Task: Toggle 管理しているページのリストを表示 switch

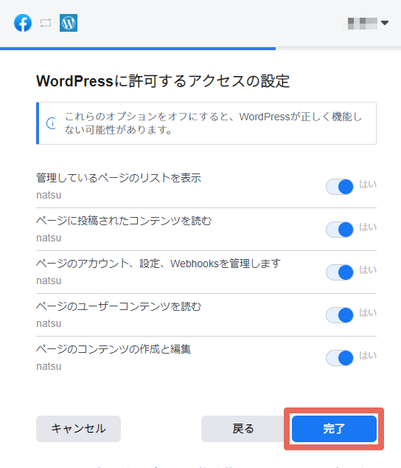Action: tap(340, 187)
